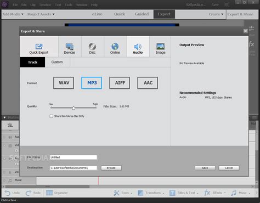The width and height of the screenshot is (260, 203).
Task: Open the Music panel dropdown
Action: tap(240, 193)
